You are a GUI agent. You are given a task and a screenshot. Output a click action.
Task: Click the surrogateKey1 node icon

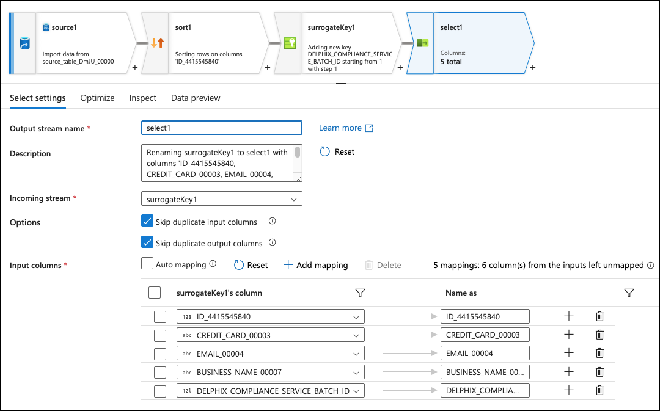[x=290, y=43]
